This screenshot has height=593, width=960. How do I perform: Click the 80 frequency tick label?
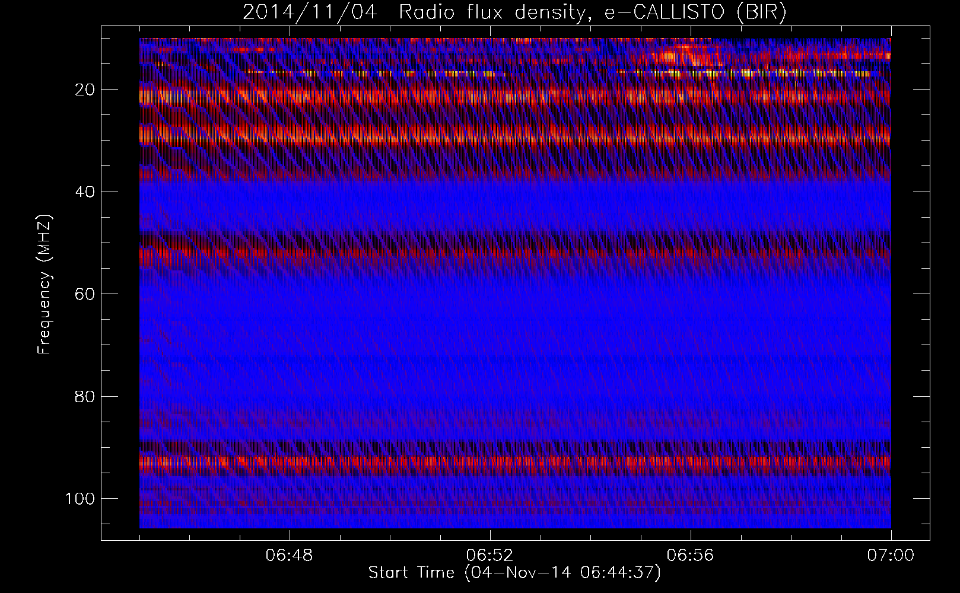(x=85, y=396)
